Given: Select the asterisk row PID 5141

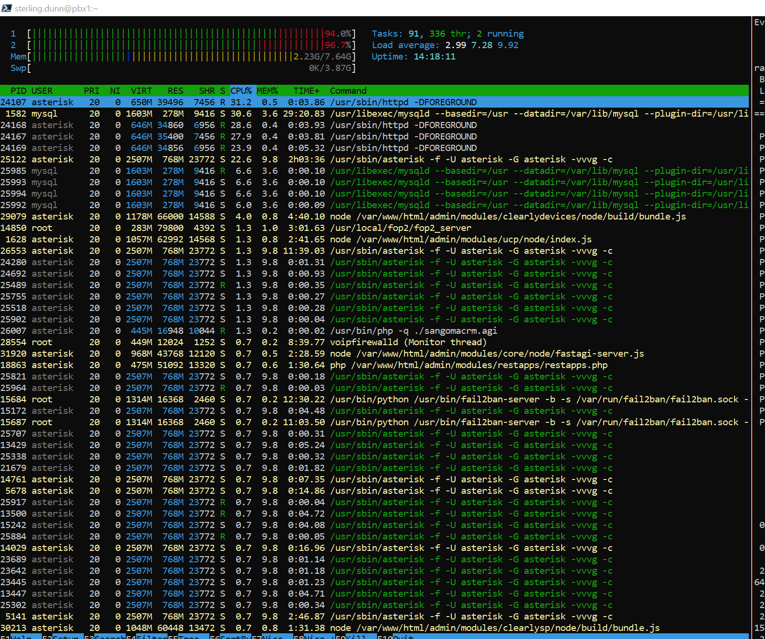Looking at the screenshot, I should pos(374,616).
